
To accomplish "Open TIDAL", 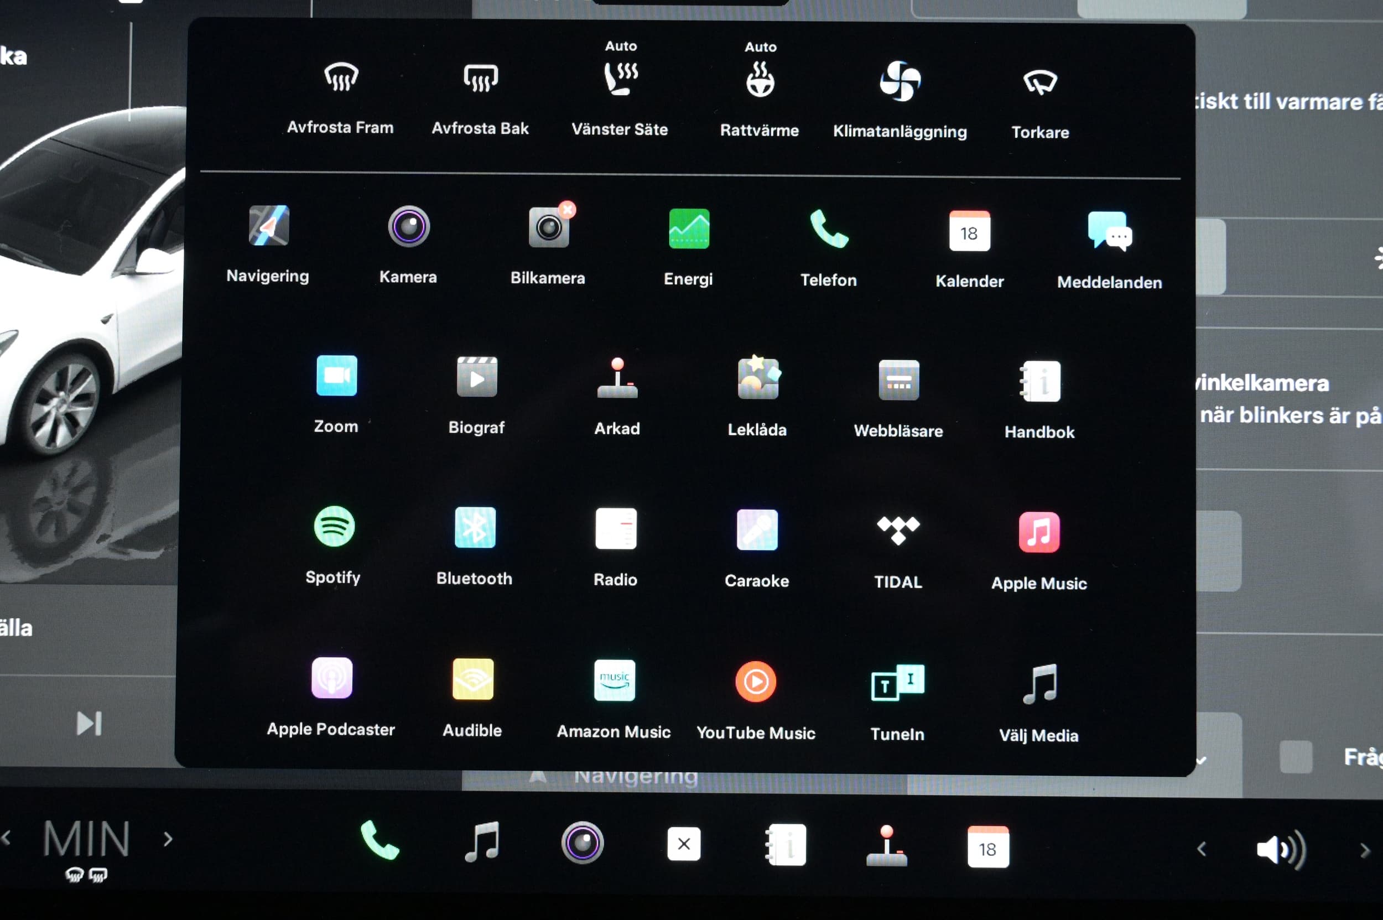I will [898, 552].
